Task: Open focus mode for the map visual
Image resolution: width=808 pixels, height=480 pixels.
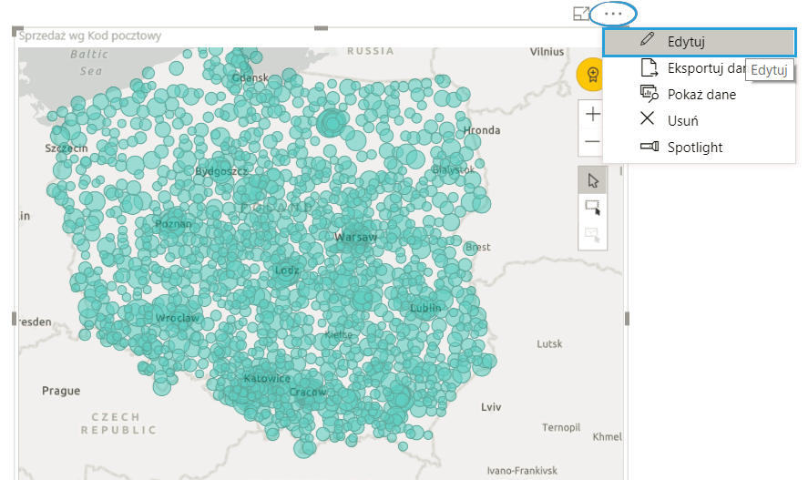Action: pos(580,14)
